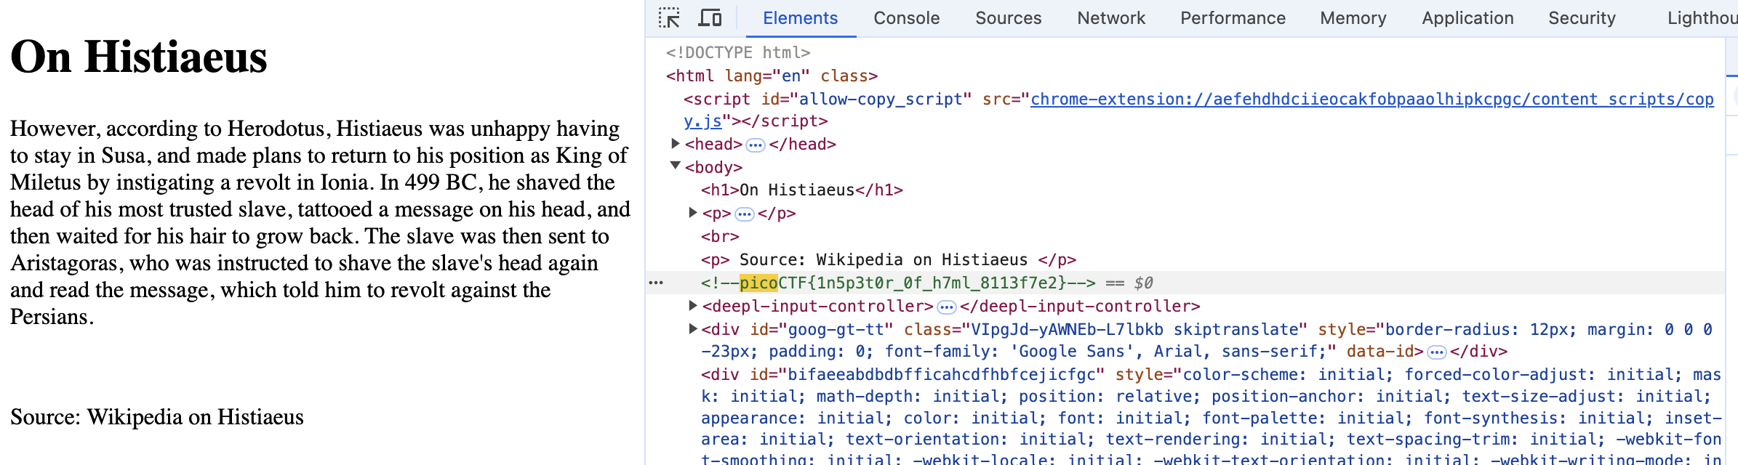1738x465 pixels.
Task: Switch to the Memory tab
Action: (1353, 18)
